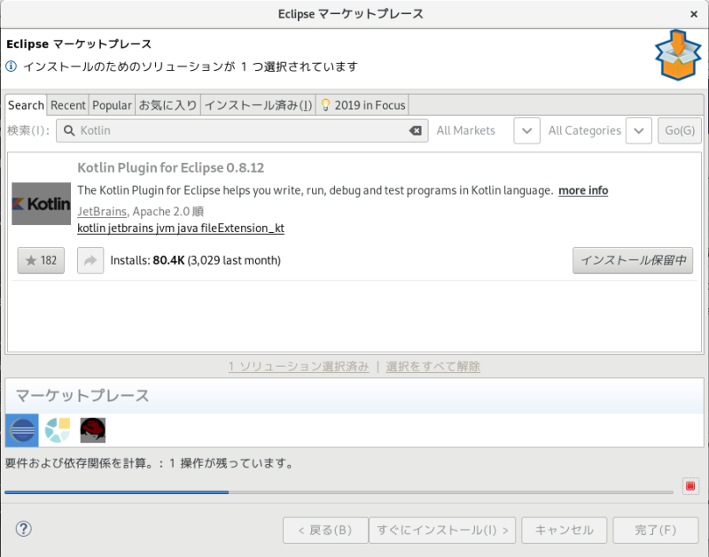The image size is (709, 557).
Task: Favorite the plugin with the star 182 button
Action: pos(41,260)
